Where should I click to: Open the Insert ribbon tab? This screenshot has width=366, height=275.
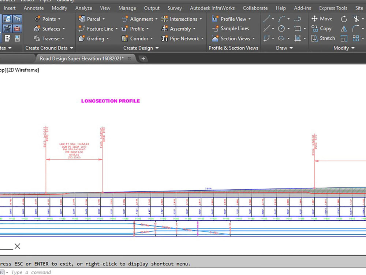tap(10, 8)
